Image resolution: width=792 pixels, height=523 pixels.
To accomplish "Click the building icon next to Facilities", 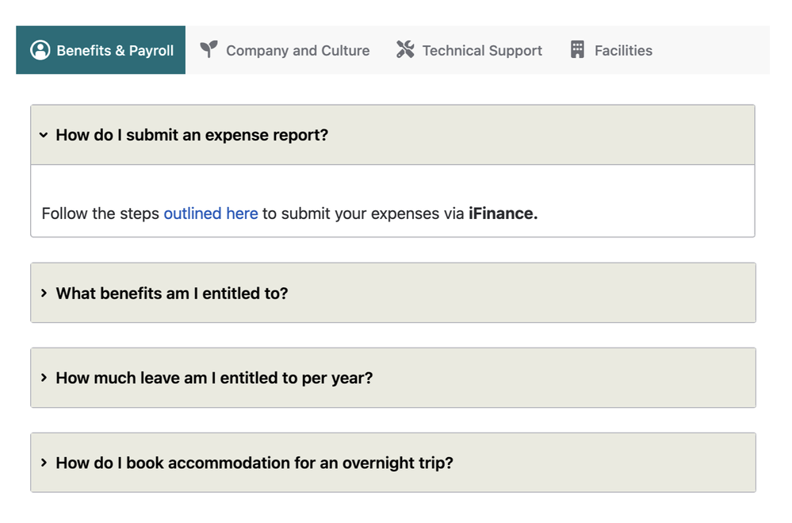I will point(576,49).
